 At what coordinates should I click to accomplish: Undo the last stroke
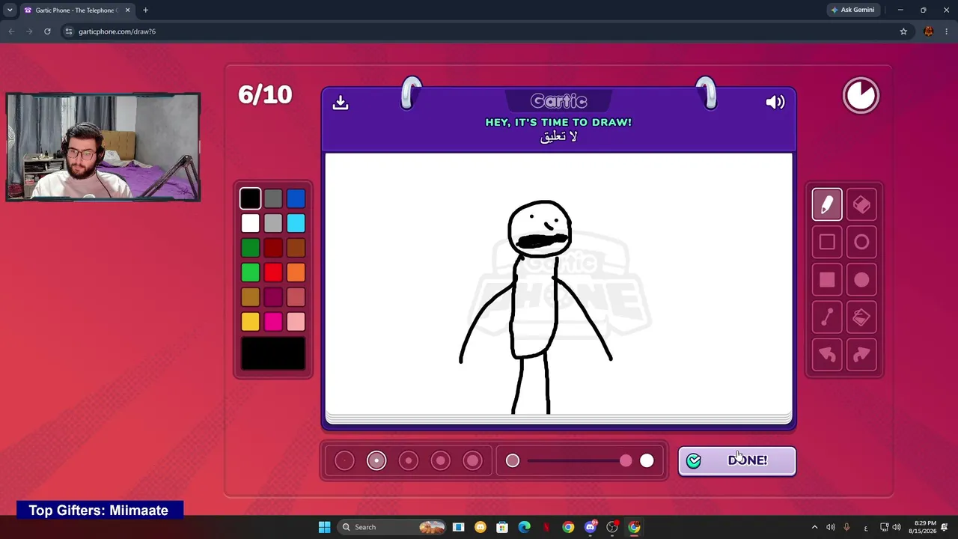pyautogui.click(x=827, y=355)
